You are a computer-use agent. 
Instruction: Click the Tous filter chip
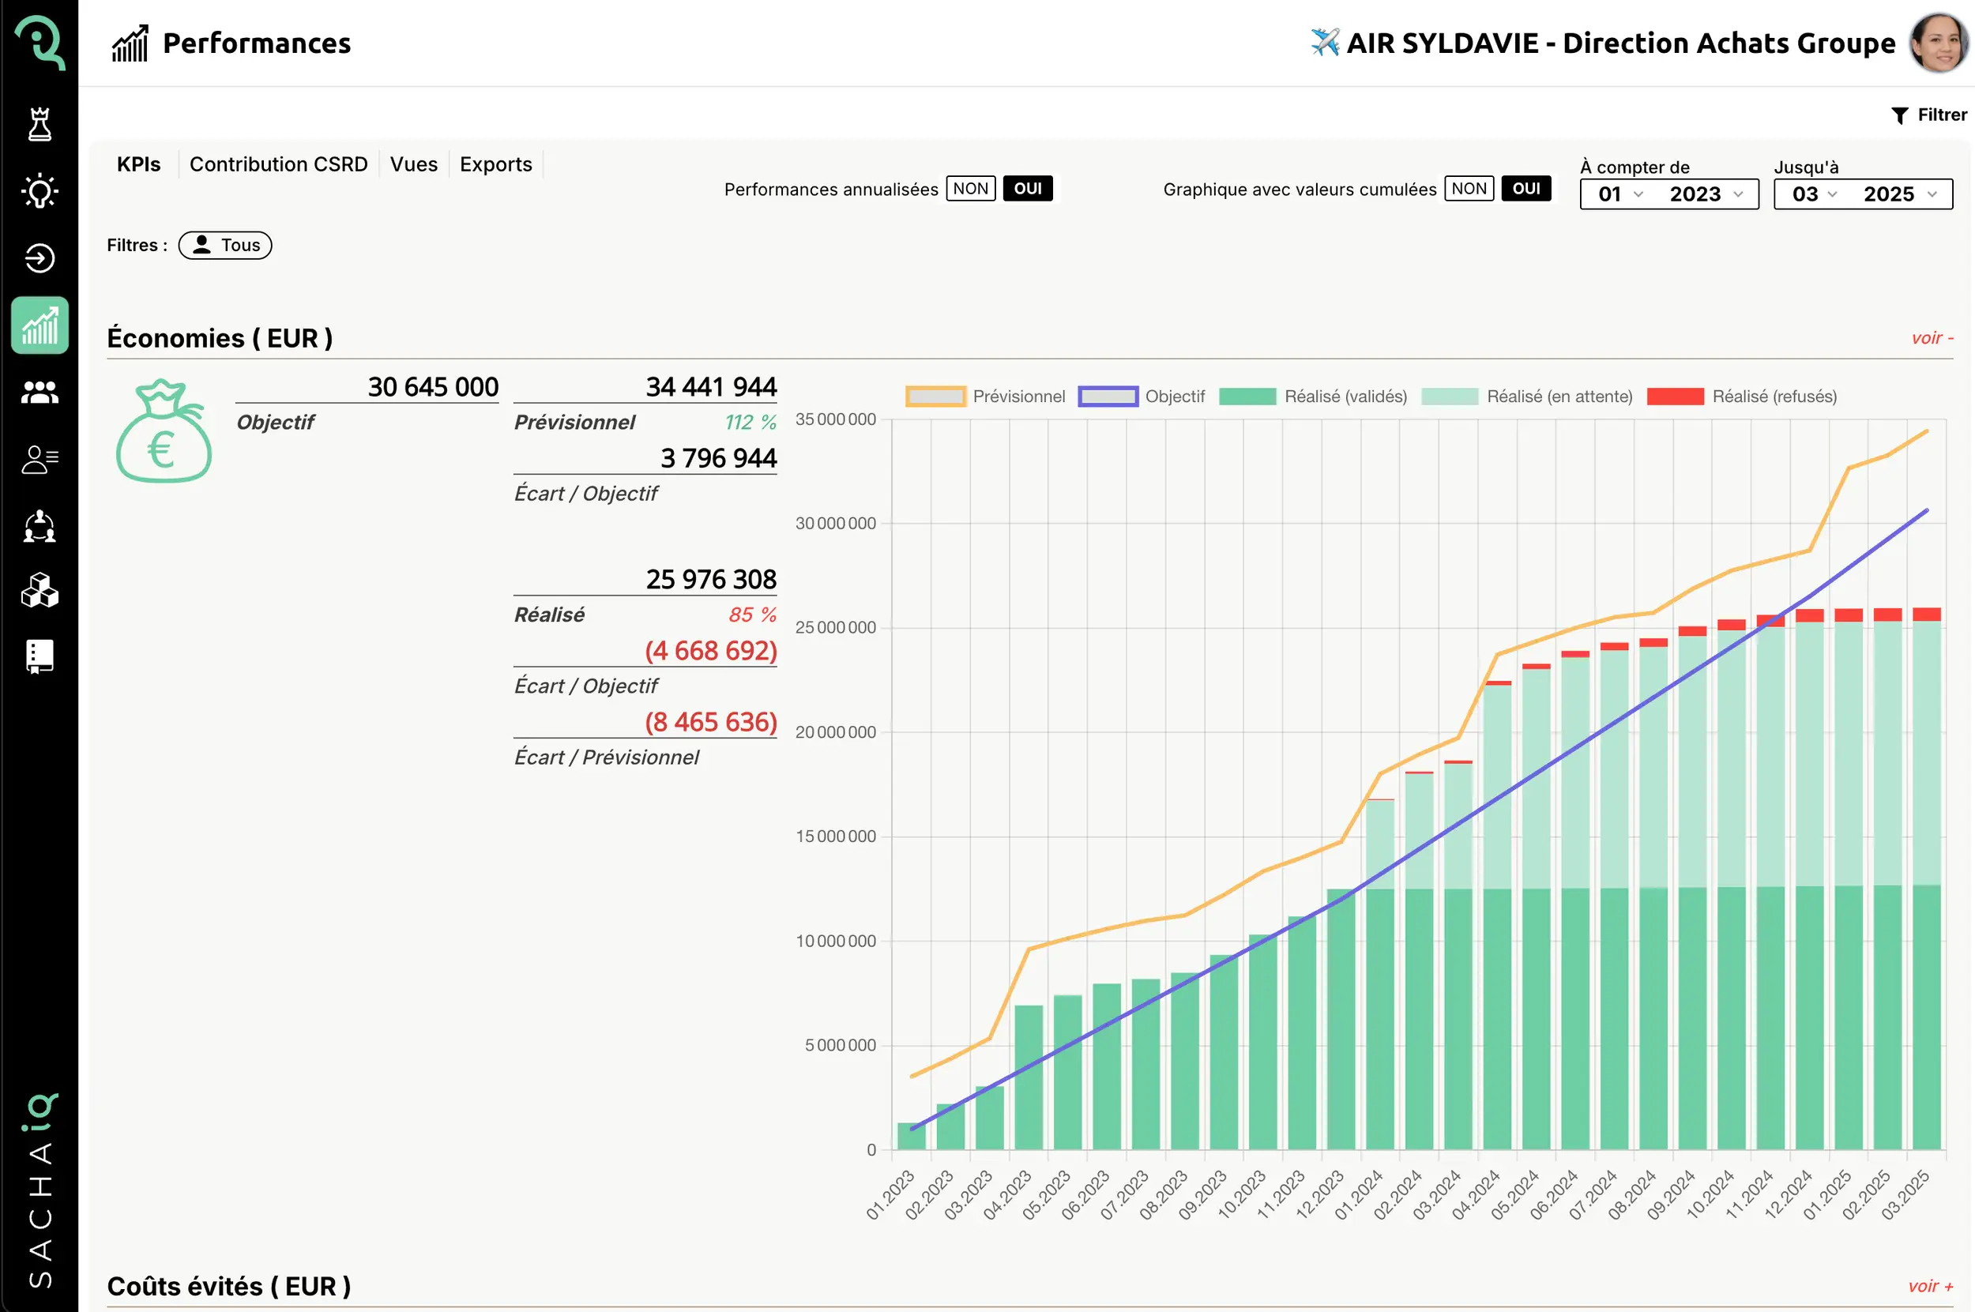(x=225, y=245)
